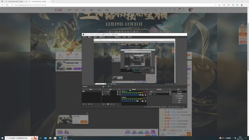Viewport: 249px width, 140px height.
Task: Pop out the Scenes dock via its header icon
Action: pyautogui.click(x=100, y=89)
